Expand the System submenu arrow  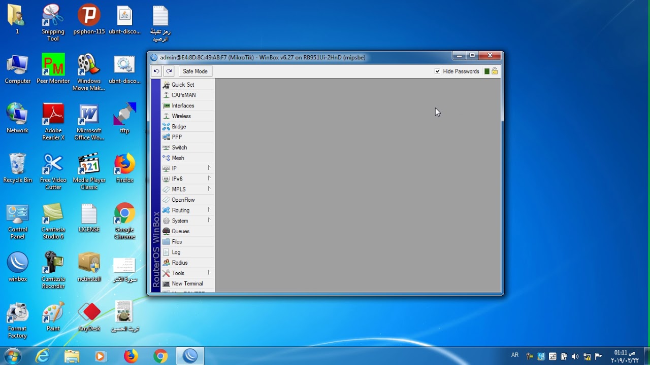click(209, 221)
